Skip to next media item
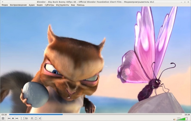 click(x=17, y=118)
